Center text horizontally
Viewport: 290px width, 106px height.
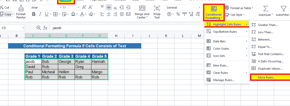point(109,14)
